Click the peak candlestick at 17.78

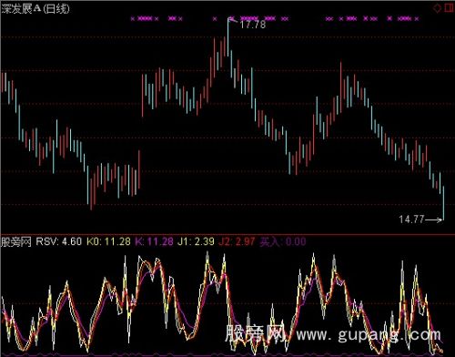click(x=228, y=37)
